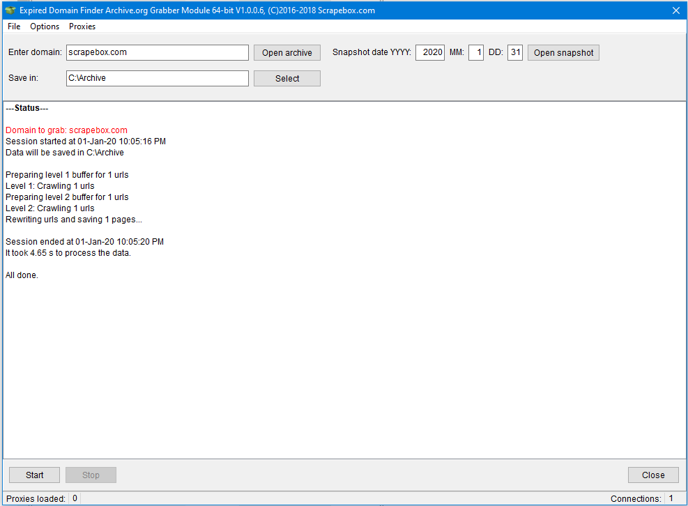This screenshot has width=688, height=506.
Task: Click the snapshot month MM field
Action: [x=476, y=52]
